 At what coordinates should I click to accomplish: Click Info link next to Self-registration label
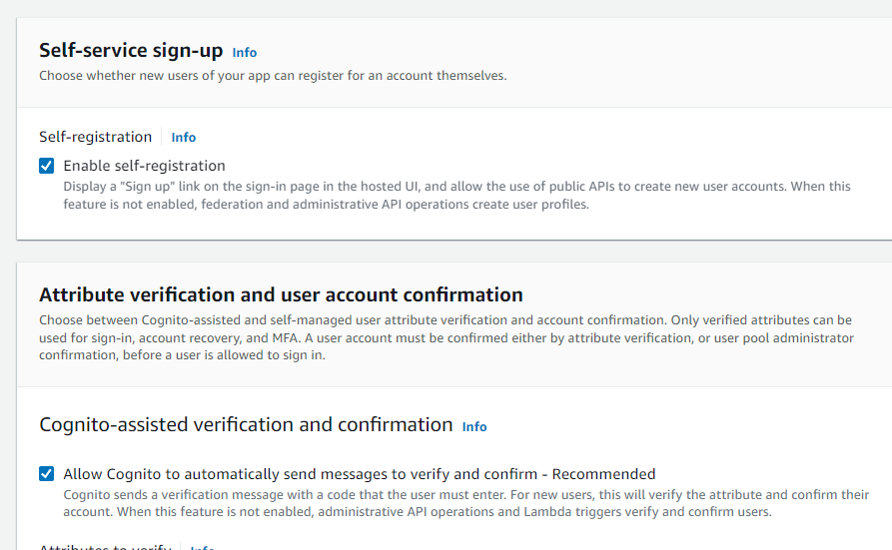tap(183, 138)
